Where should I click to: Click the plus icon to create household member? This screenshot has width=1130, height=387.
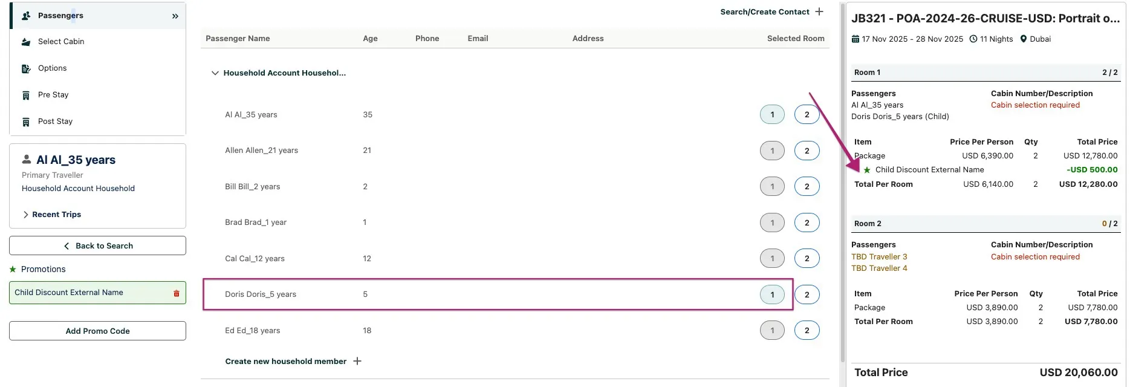pos(357,361)
